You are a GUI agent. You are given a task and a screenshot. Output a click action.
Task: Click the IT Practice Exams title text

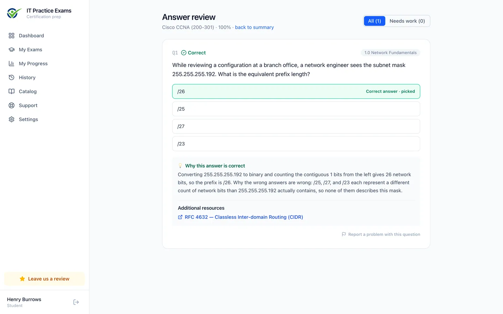[x=49, y=11]
